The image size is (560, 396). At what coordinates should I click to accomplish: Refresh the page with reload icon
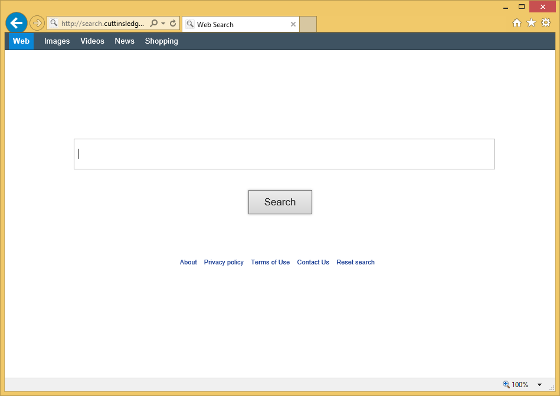pos(173,24)
